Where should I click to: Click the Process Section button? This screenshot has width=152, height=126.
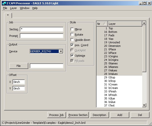click(x=78, y=115)
